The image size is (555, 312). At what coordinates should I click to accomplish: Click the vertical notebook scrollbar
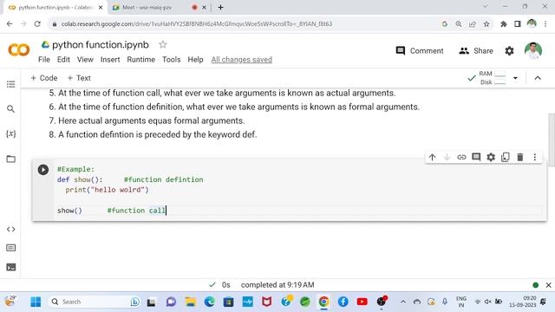pyautogui.click(x=552, y=140)
